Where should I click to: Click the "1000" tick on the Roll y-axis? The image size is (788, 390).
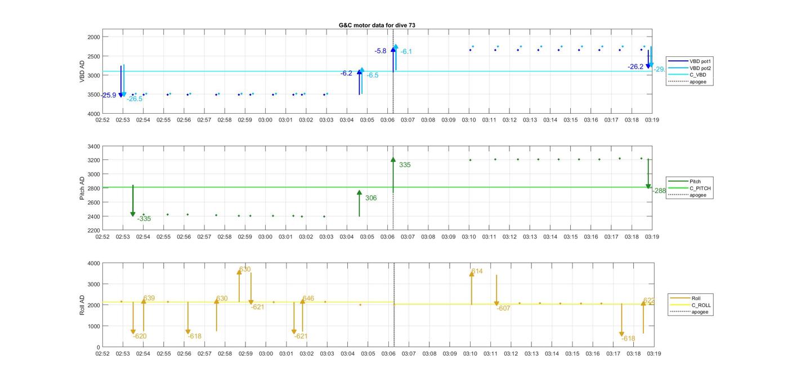tap(93, 326)
